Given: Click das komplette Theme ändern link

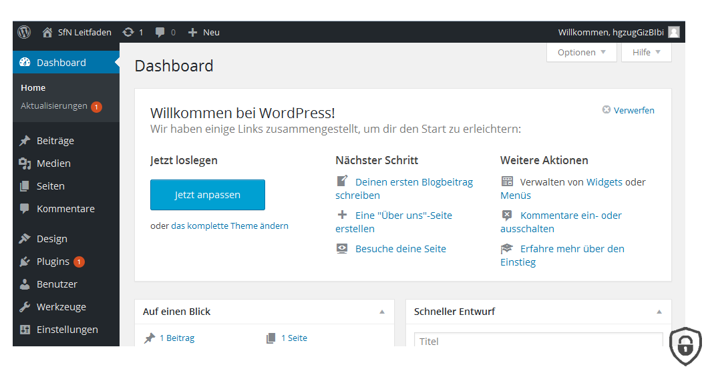Looking at the screenshot, I should tap(229, 226).
